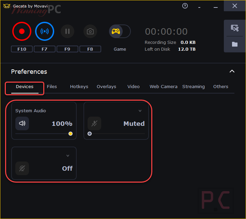
Task: Click the 00:00:00 recording timer
Action: click(x=166, y=32)
